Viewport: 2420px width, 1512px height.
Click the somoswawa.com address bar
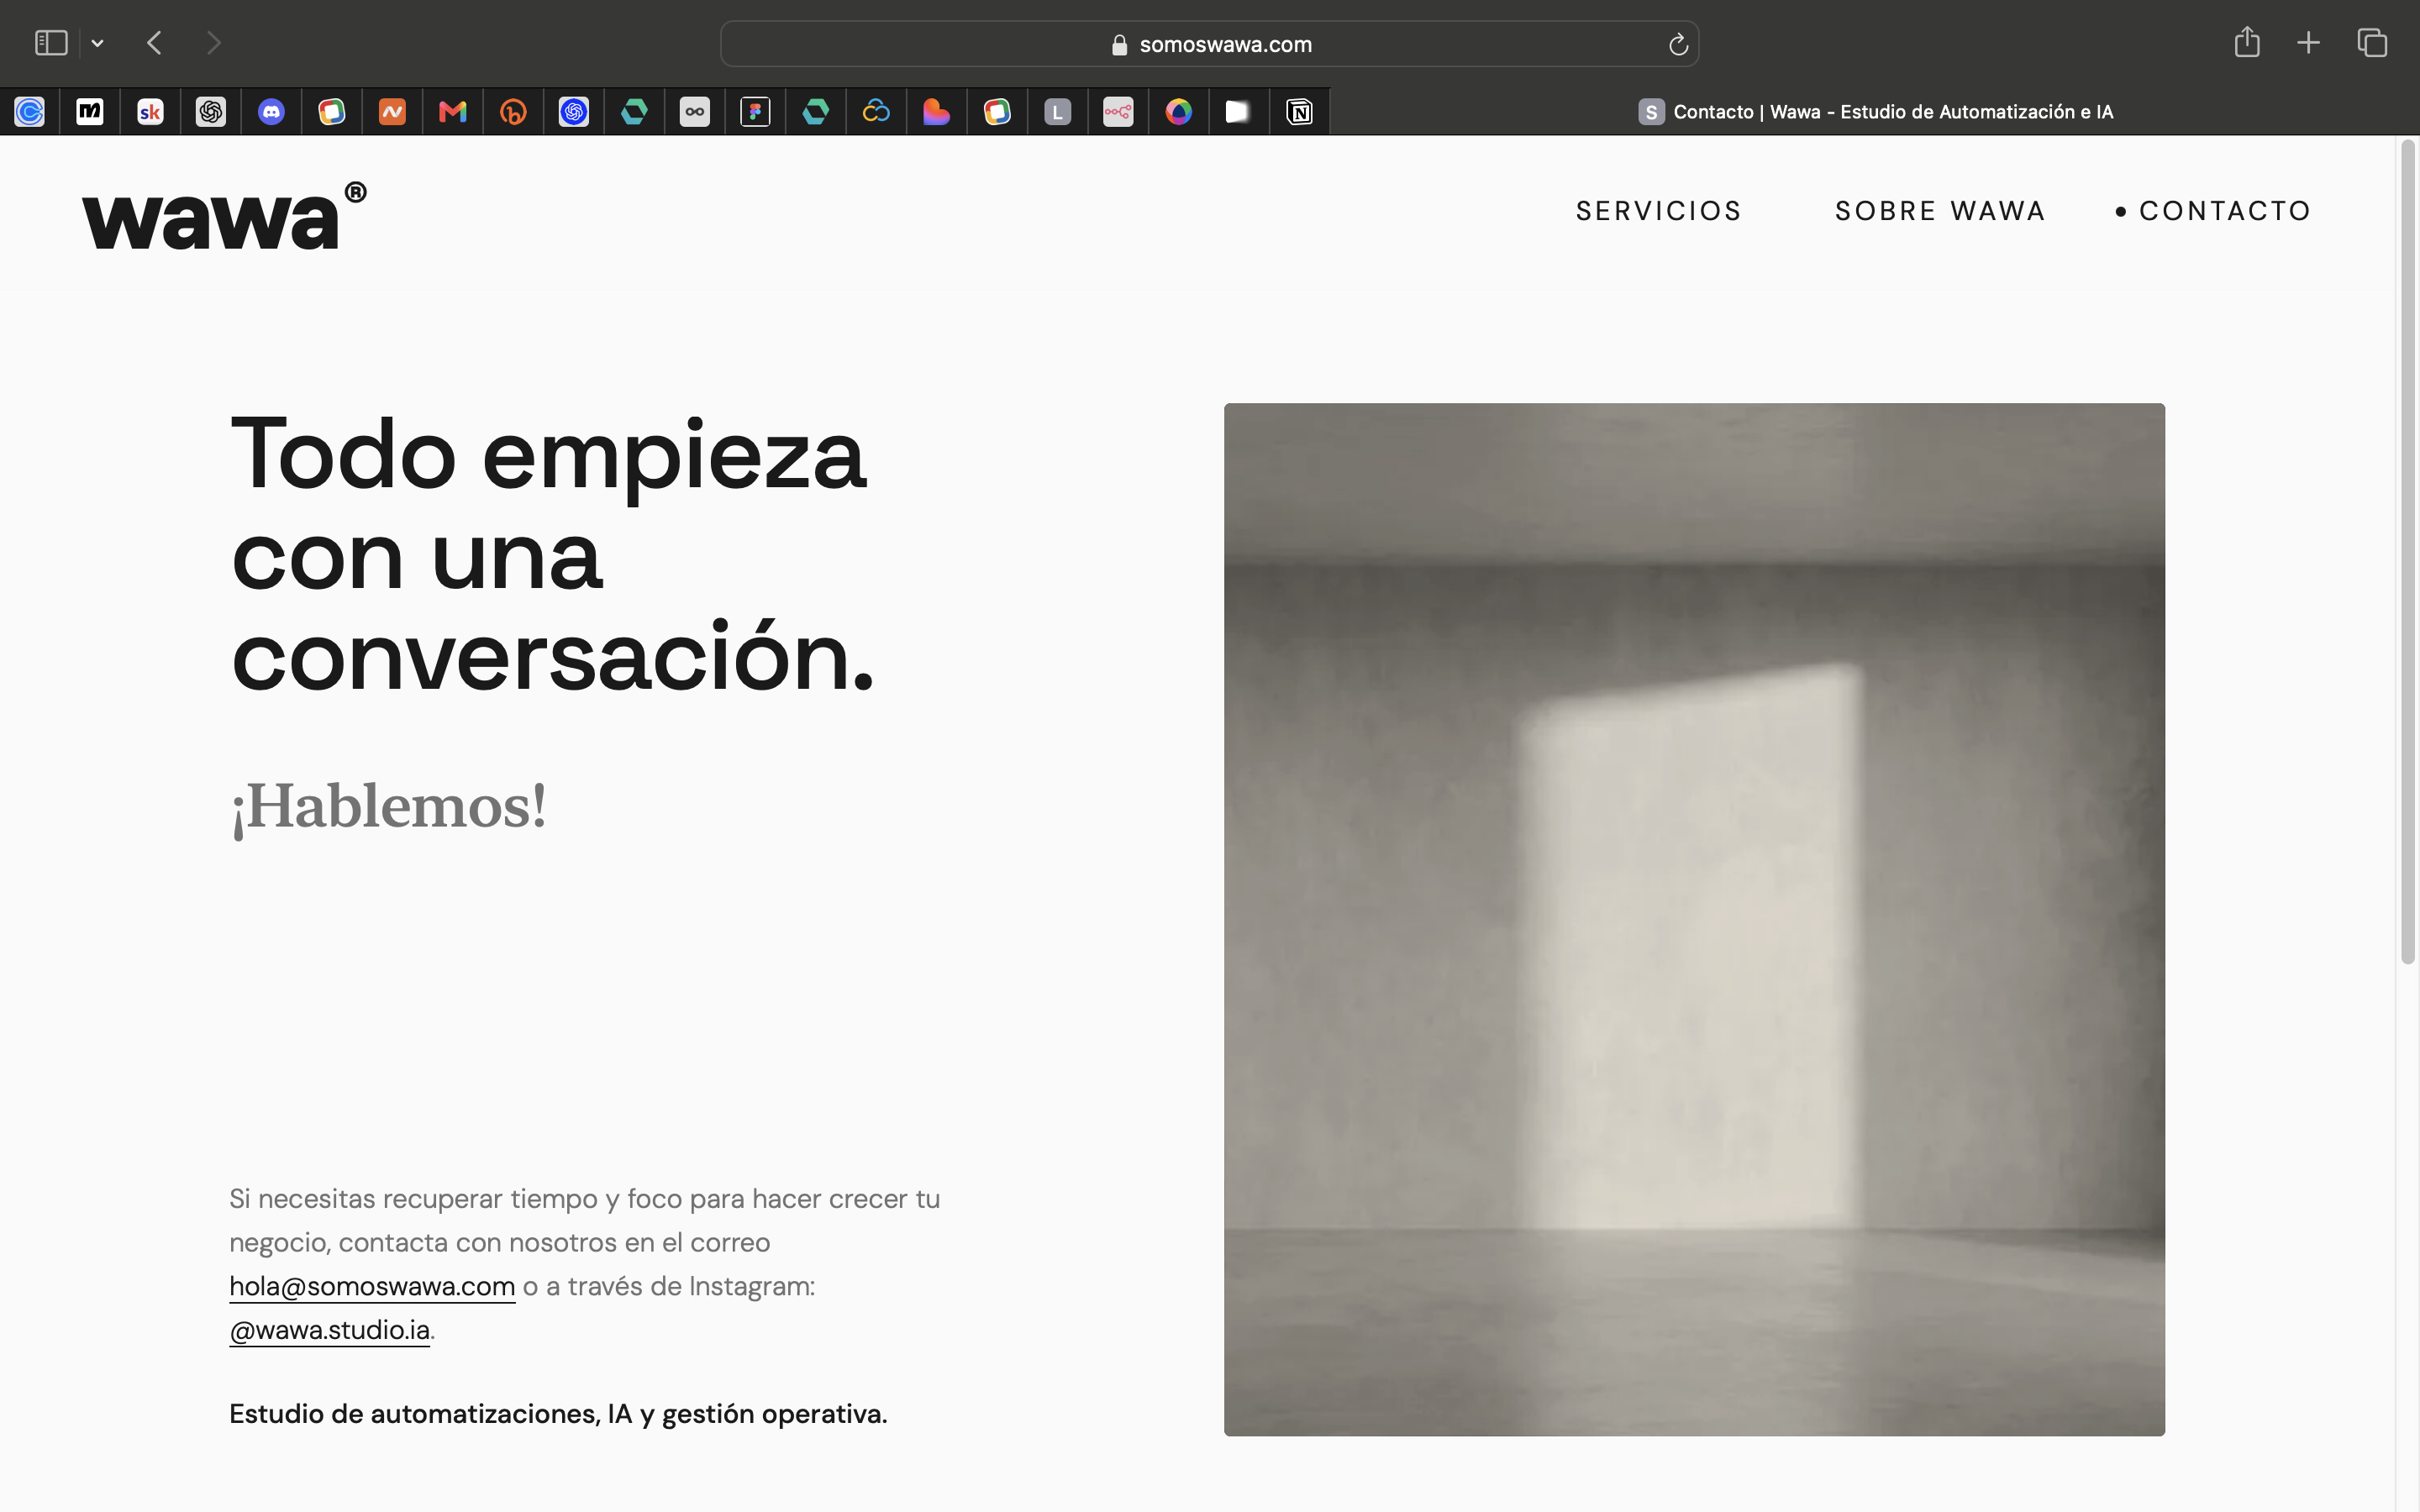click(x=1209, y=44)
